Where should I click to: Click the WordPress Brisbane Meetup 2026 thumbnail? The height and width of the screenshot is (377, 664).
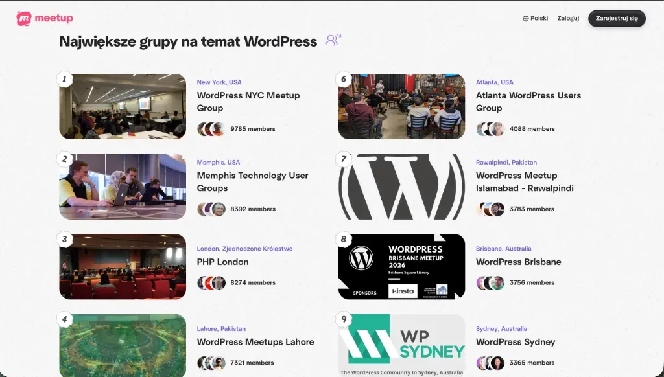click(401, 267)
